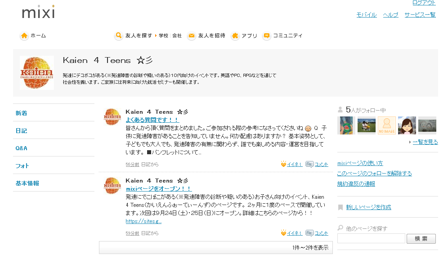The height and width of the screenshot is (259, 448).
Task: Click Re: icon on よくある質問です post
Action: click(309, 164)
